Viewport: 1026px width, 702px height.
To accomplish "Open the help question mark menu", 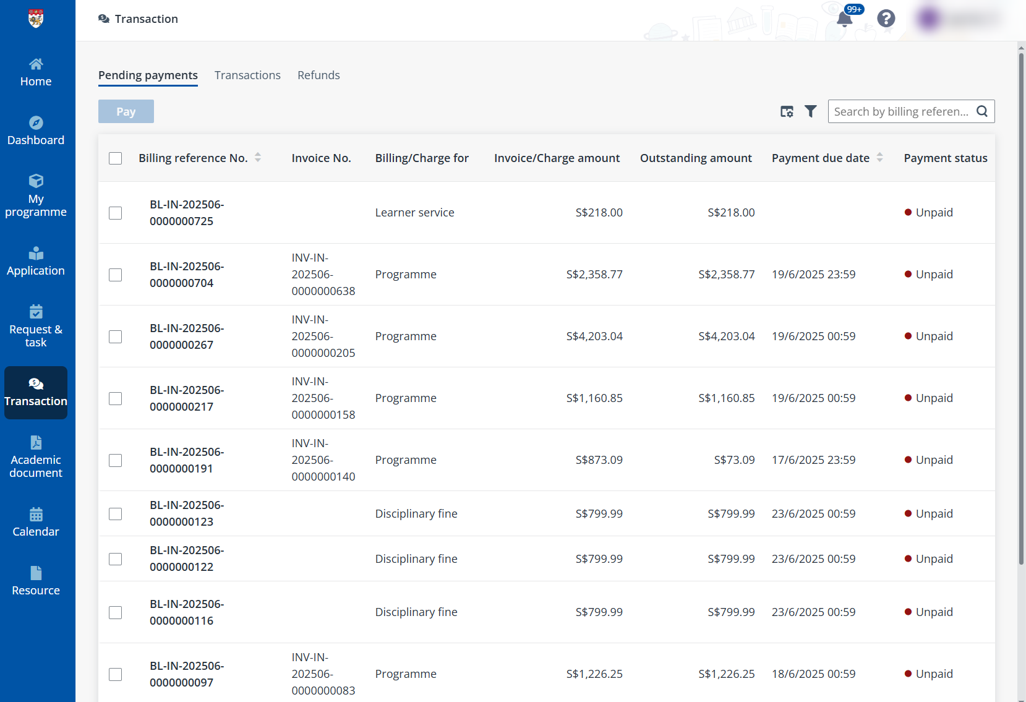I will 886,19.
